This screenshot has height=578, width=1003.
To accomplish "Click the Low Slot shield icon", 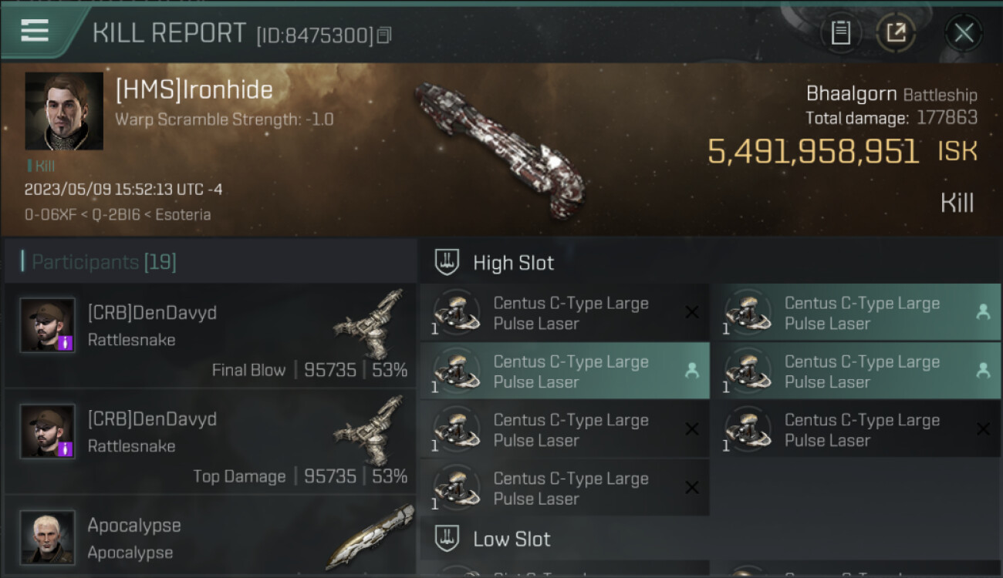I will (x=447, y=539).
